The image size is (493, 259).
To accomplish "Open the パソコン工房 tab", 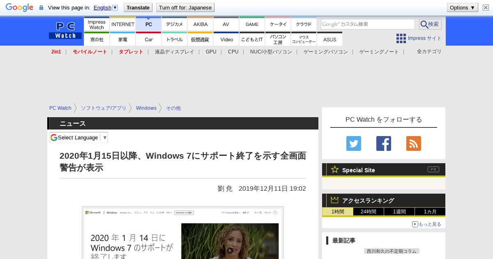I will point(278,39).
